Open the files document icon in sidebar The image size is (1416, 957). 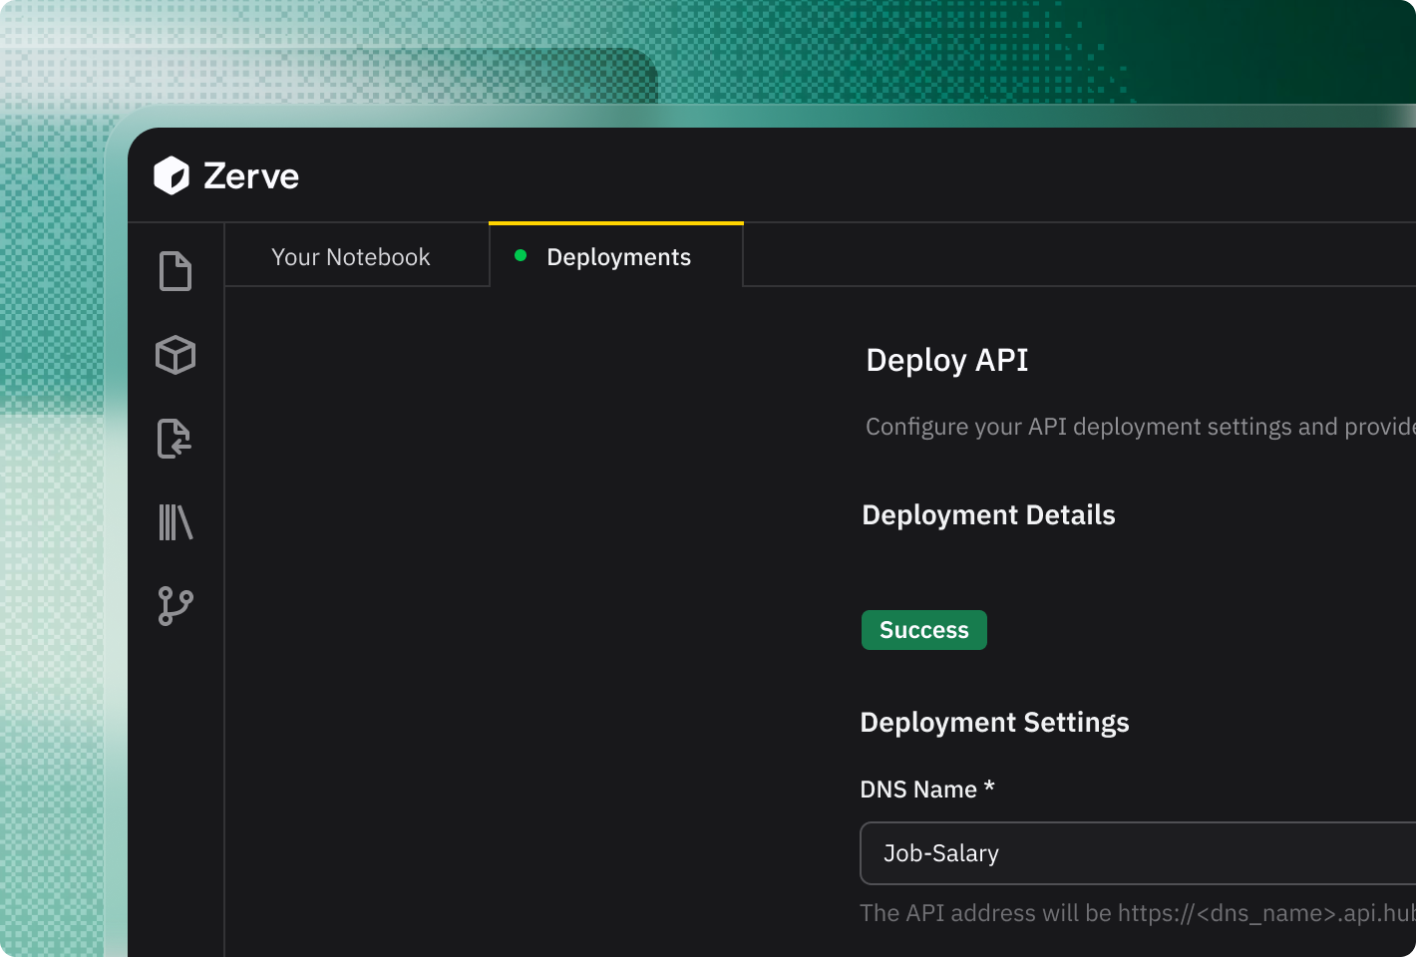pyautogui.click(x=176, y=271)
